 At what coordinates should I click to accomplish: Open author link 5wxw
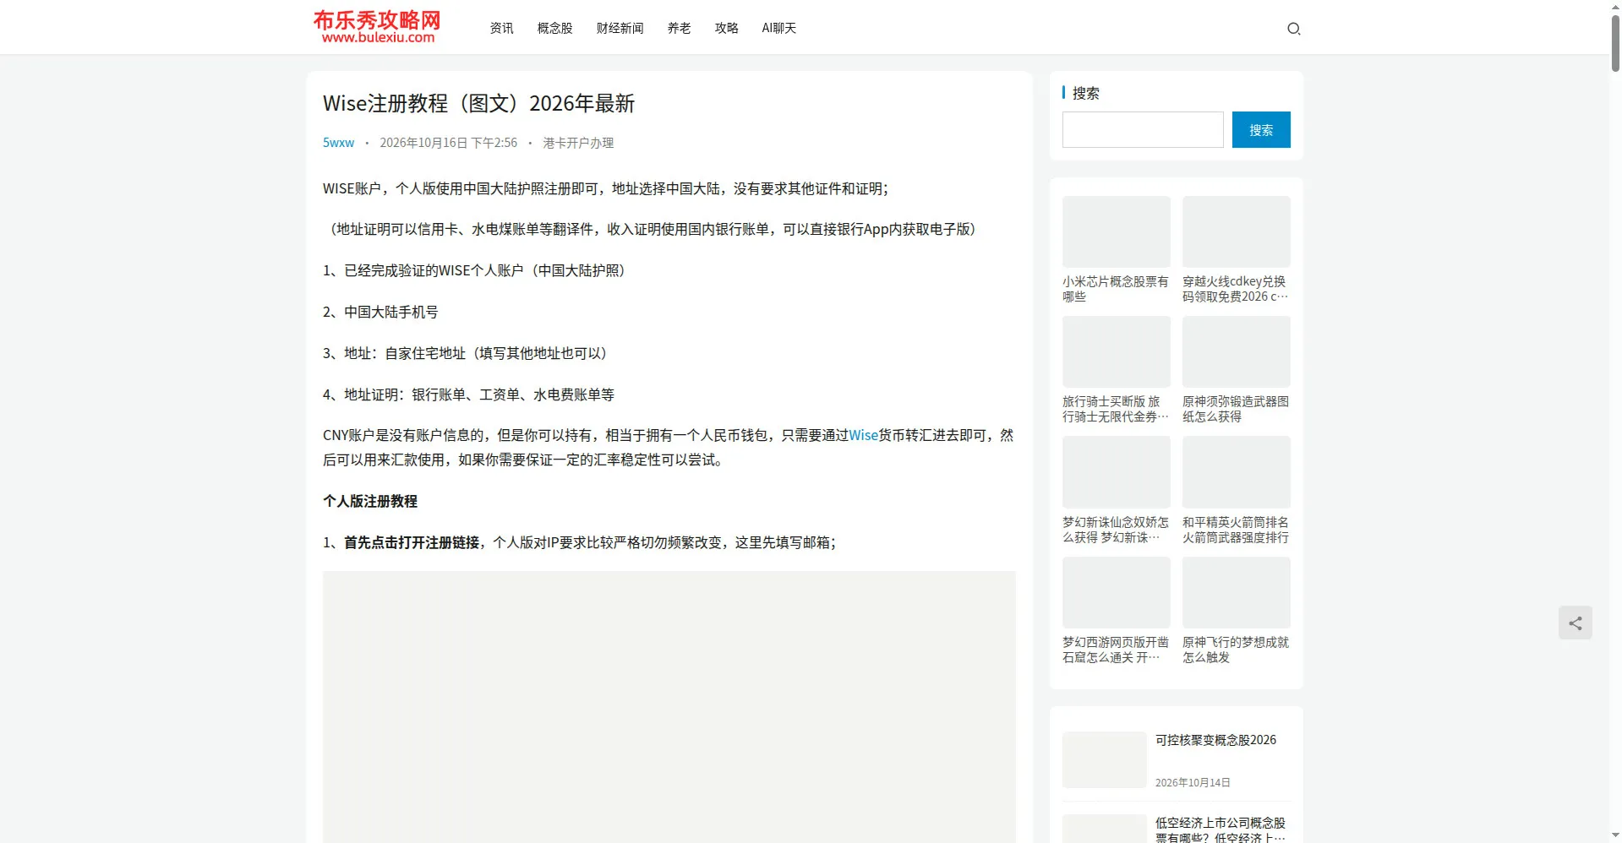(x=338, y=143)
